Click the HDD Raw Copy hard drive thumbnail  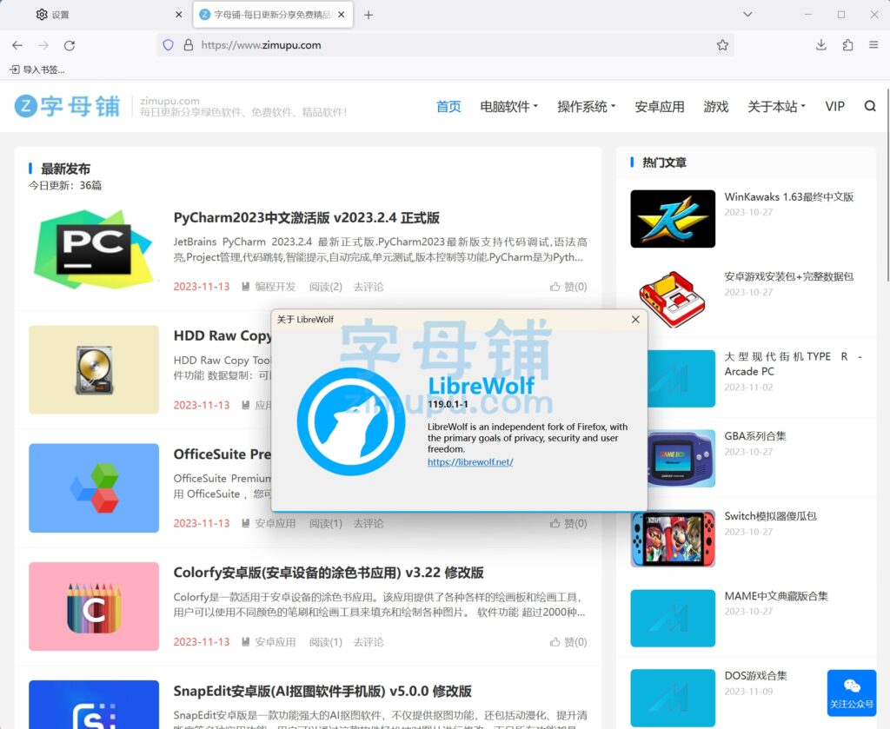[94, 369]
